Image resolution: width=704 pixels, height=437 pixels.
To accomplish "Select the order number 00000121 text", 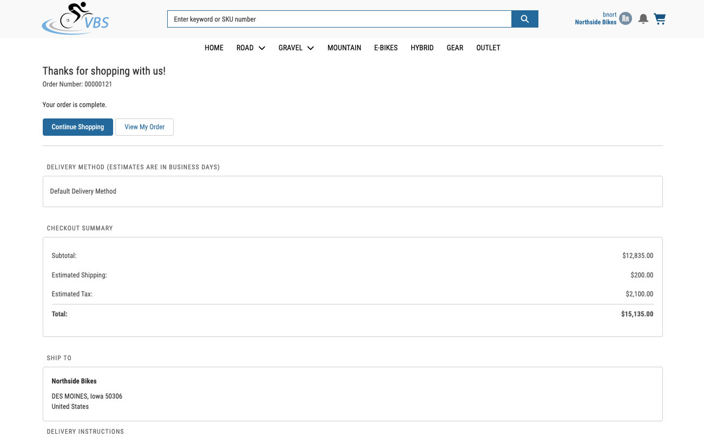I will click(98, 84).
